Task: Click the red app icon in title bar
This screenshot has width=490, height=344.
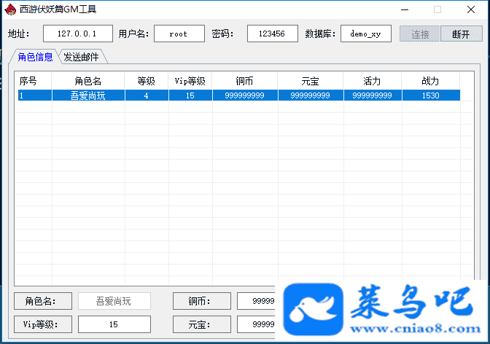Action: point(10,9)
